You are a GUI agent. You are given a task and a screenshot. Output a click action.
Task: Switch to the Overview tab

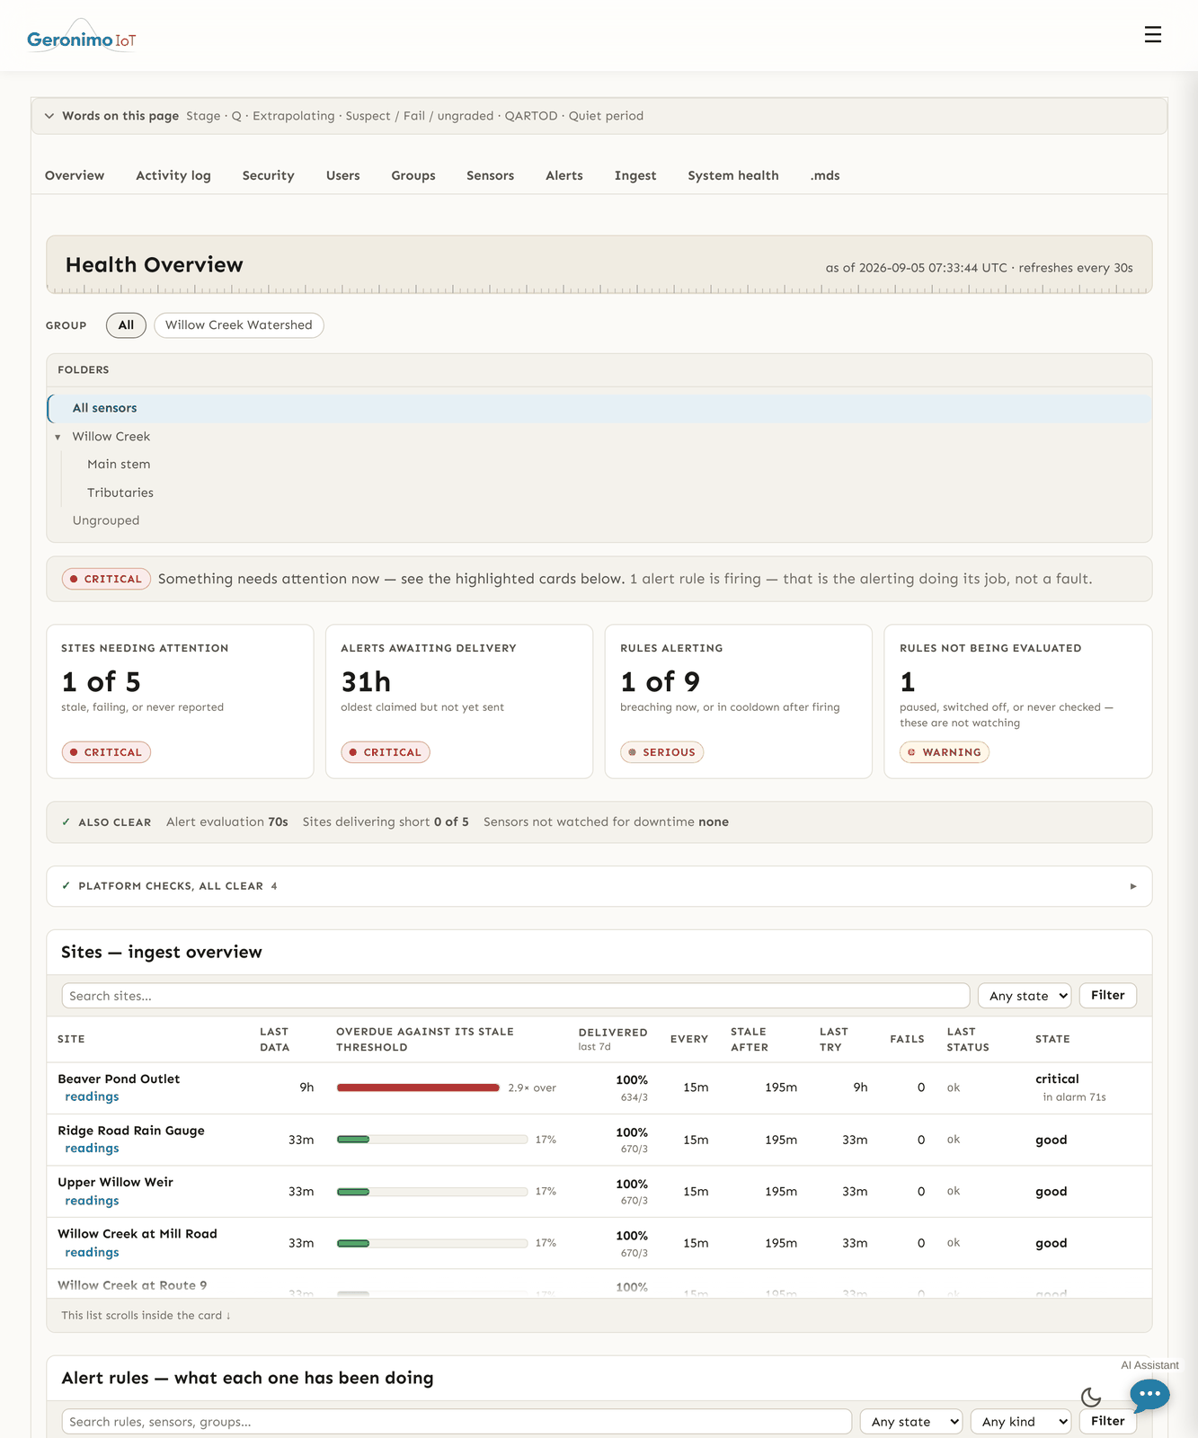[x=75, y=175]
